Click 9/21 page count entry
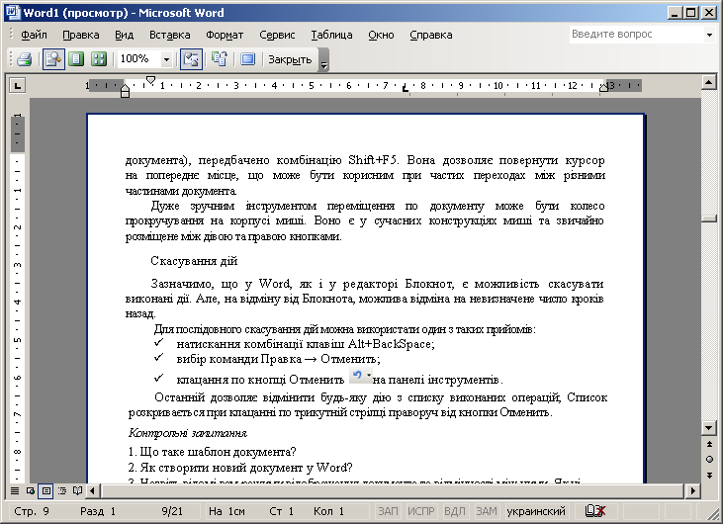Screen dimensions: 723x524 pyautogui.click(x=172, y=511)
